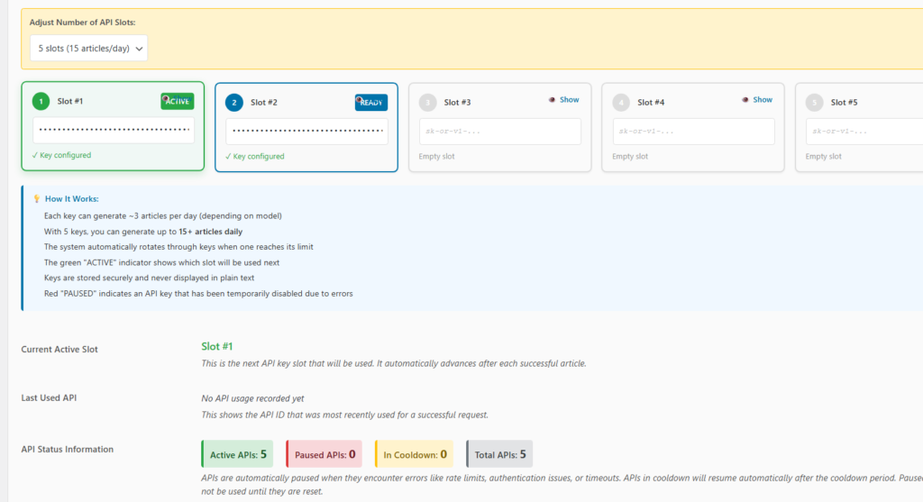Click the eye icon in Slot #3
The height and width of the screenshot is (502, 923).
(x=552, y=100)
